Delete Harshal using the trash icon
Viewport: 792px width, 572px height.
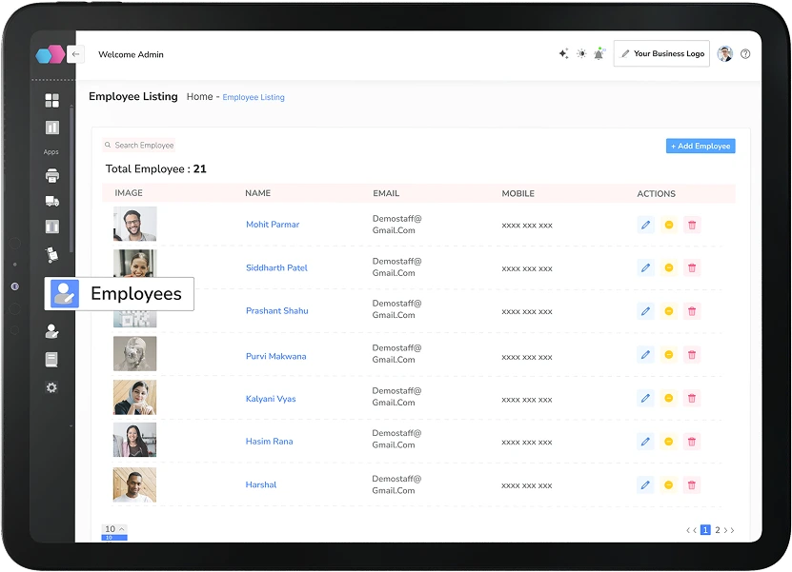click(691, 484)
